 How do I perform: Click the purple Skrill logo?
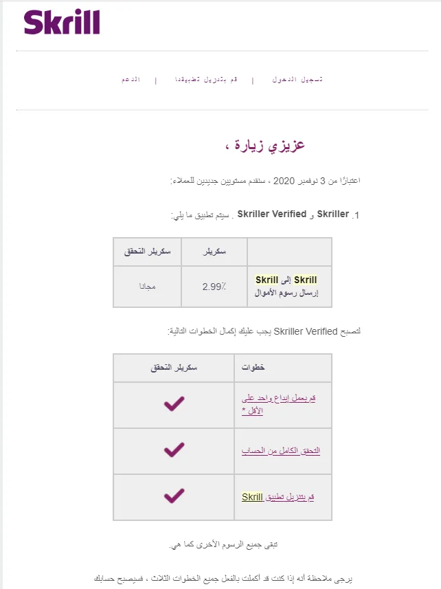[62, 22]
